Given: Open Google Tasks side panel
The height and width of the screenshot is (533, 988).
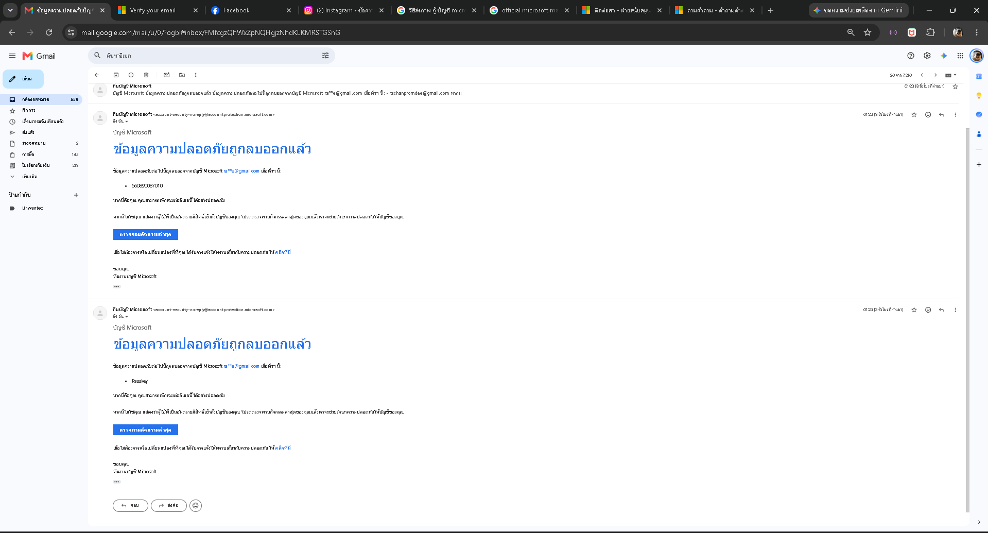Looking at the screenshot, I should click(x=979, y=114).
